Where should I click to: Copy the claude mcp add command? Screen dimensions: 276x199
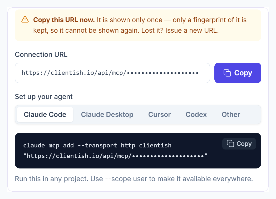click(x=239, y=144)
